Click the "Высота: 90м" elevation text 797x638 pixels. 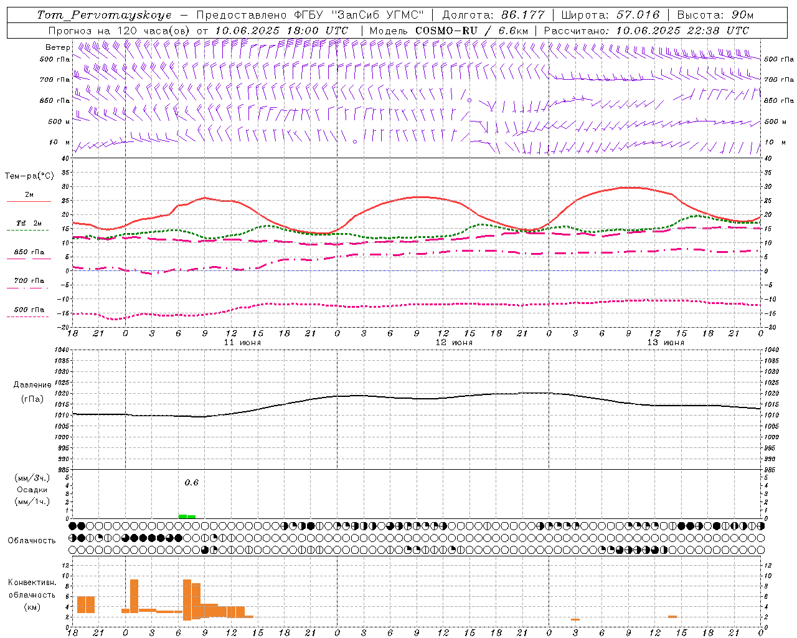point(715,15)
